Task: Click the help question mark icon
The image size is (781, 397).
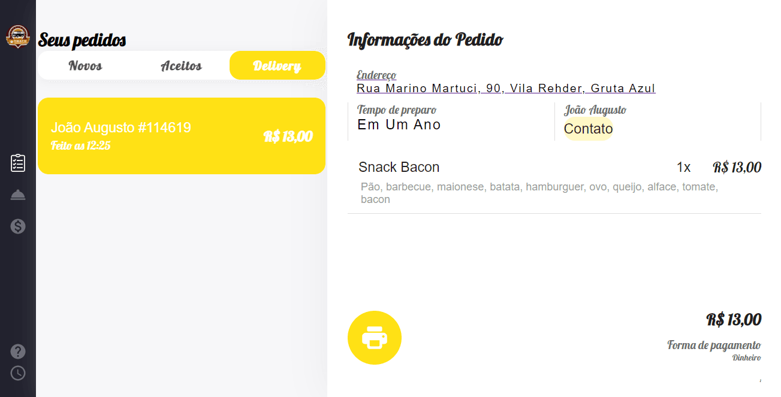Action: (x=18, y=351)
